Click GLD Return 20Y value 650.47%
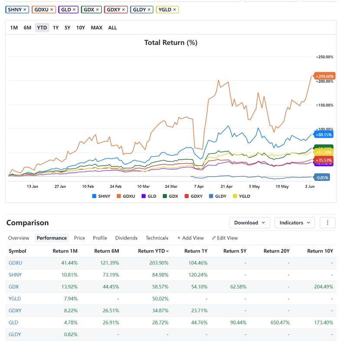Image resolution: width=343 pixels, height=347 pixels. (x=280, y=323)
